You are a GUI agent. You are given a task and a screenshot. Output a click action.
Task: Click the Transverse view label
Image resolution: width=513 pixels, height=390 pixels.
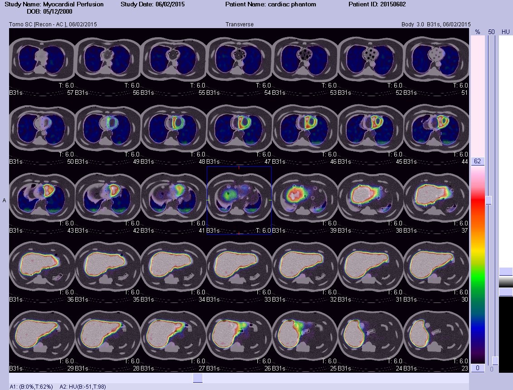(239, 24)
